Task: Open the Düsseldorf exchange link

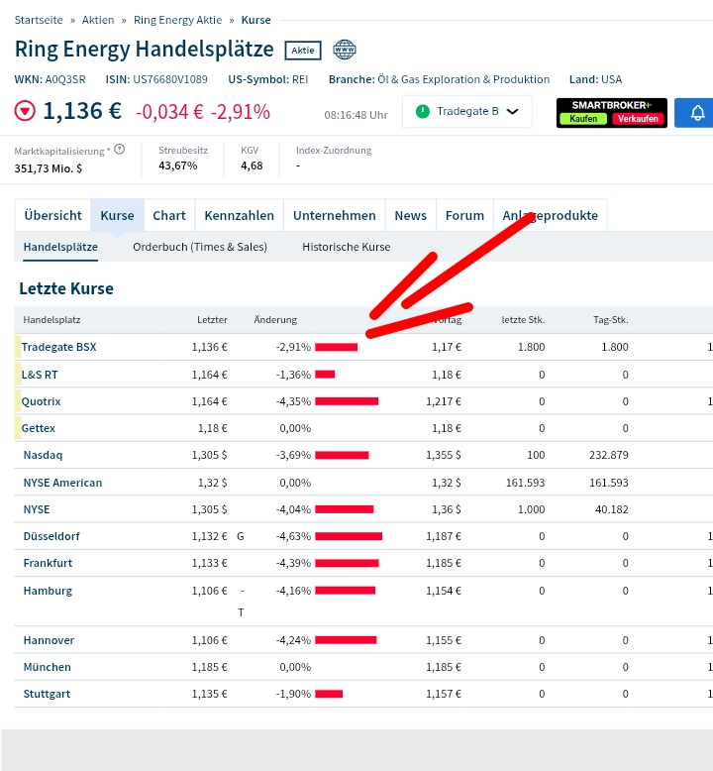Action: pos(51,536)
